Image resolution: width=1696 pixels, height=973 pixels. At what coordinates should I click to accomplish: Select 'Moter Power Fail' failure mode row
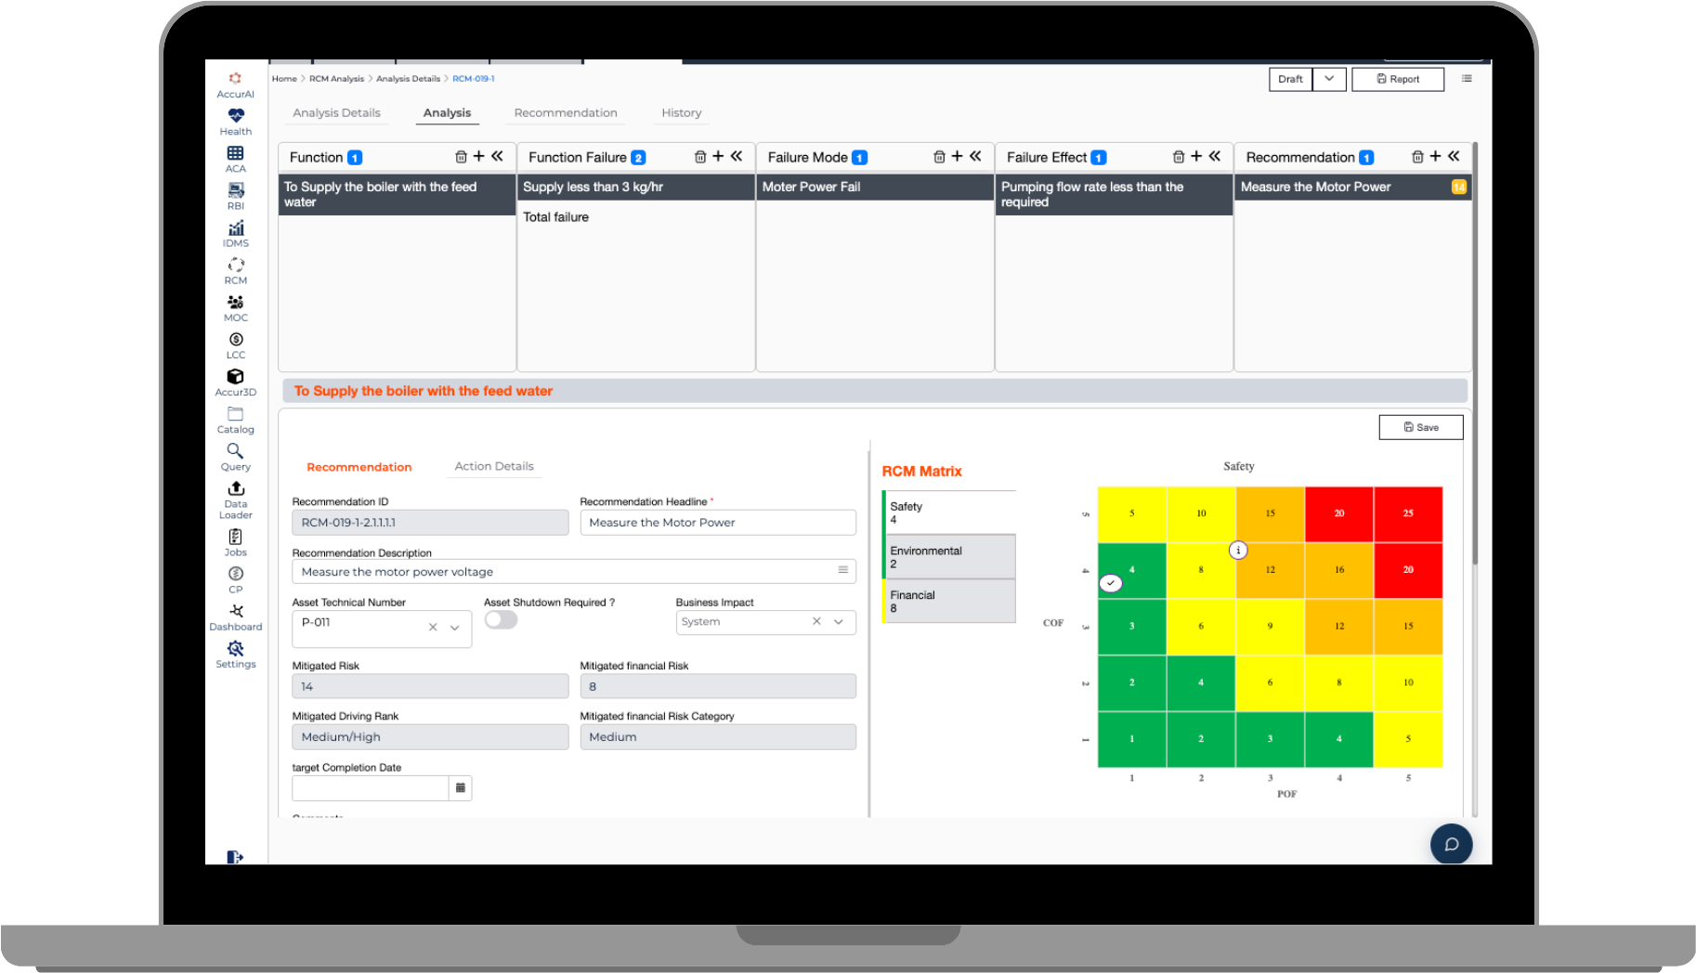pos(875,187)
